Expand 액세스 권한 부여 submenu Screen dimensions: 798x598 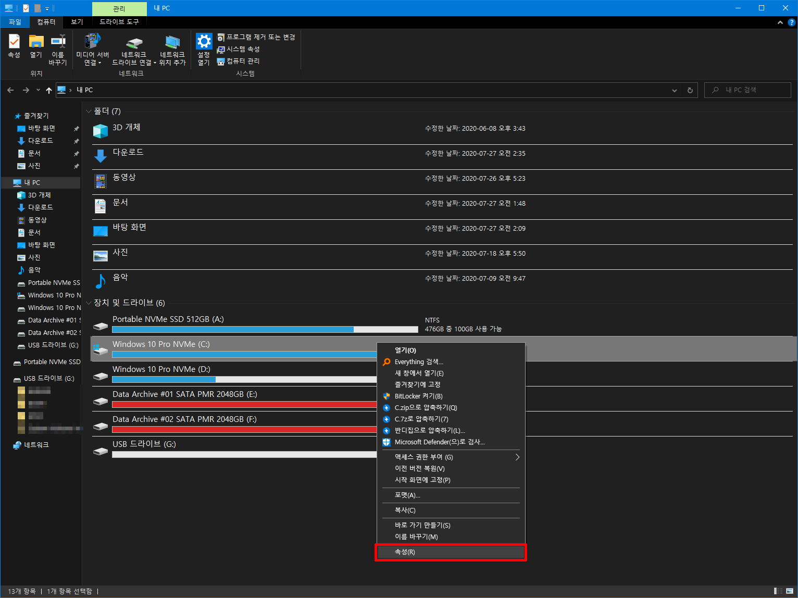[451, 457]
